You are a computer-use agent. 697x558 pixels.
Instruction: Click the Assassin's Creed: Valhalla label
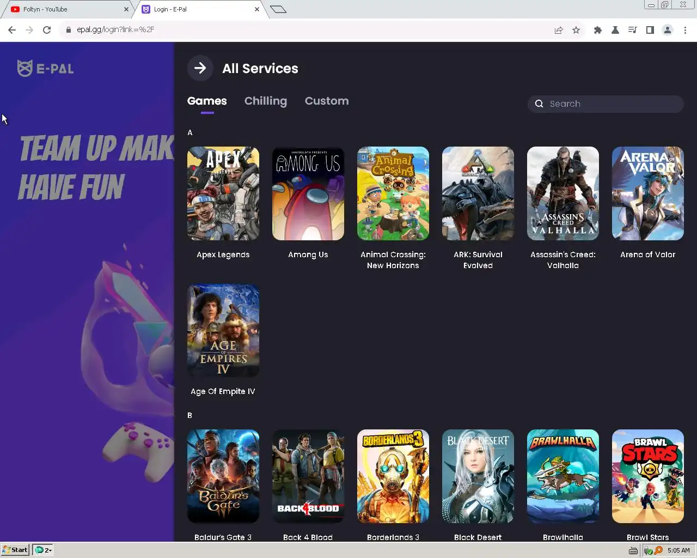[x=563, y=260]
